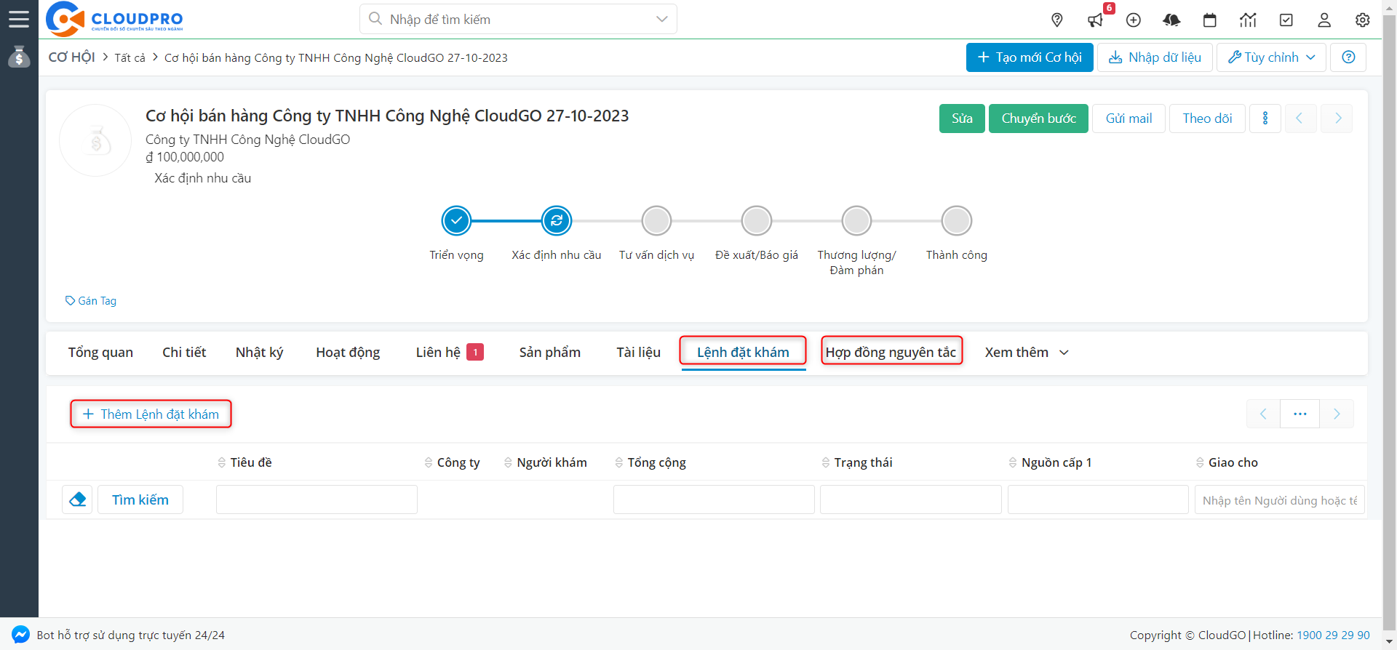This screenshot has width=1397, height=650.
Task: Click the Gán Tag link
Action: pos(91,301)
